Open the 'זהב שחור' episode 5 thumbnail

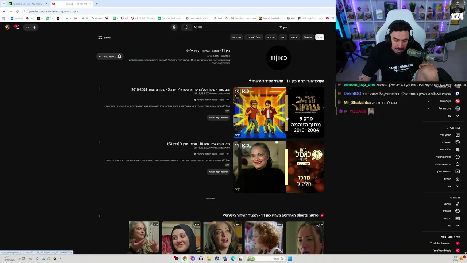(279, 113)
